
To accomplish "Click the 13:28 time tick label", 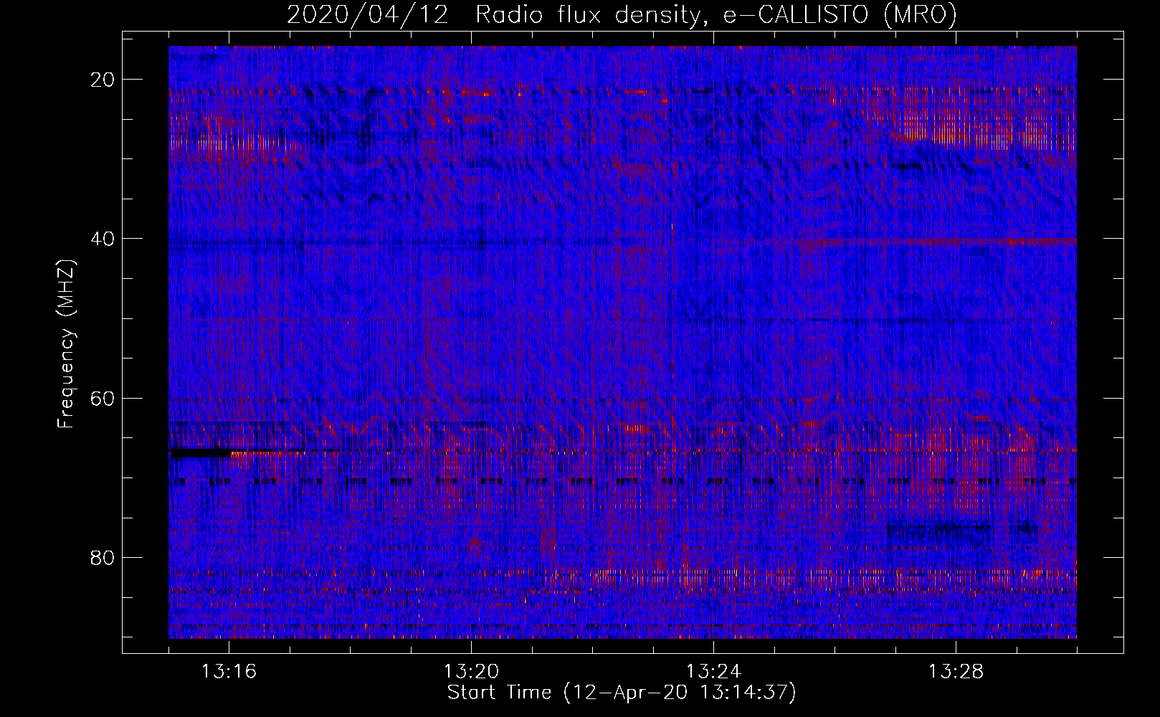I will [x=956, y=672].
